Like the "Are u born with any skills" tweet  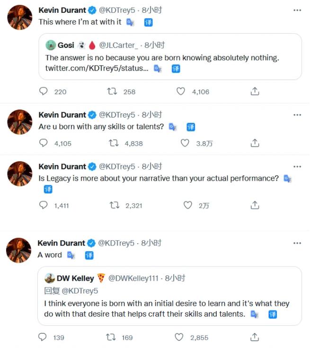185,143
